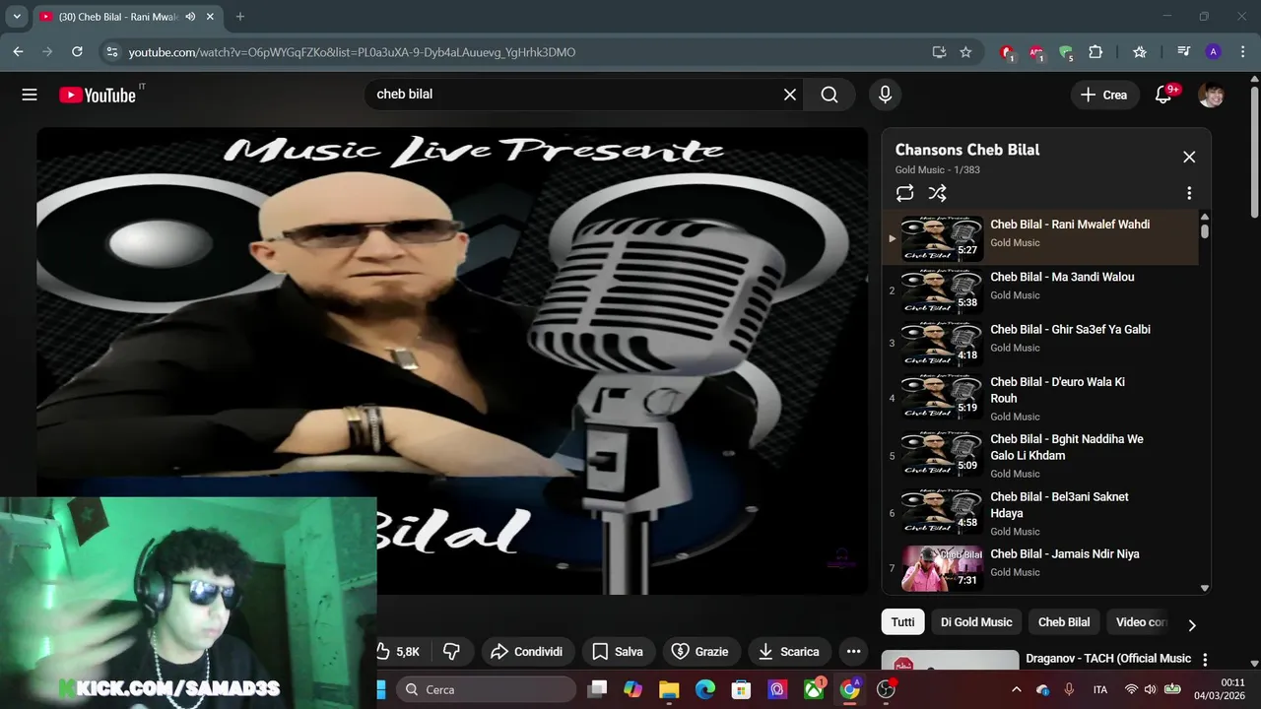Clear the 'cheb bilal' search text
The image size is (1261, 709).
click(x=789, y=95)
